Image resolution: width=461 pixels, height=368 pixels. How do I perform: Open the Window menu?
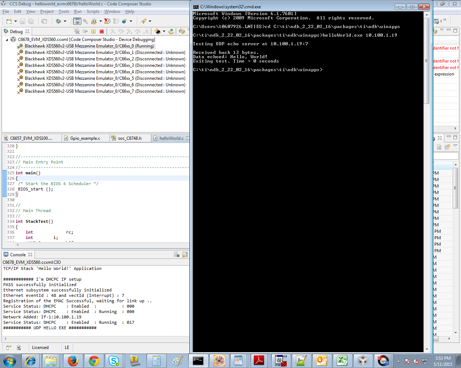click(112, 11)
